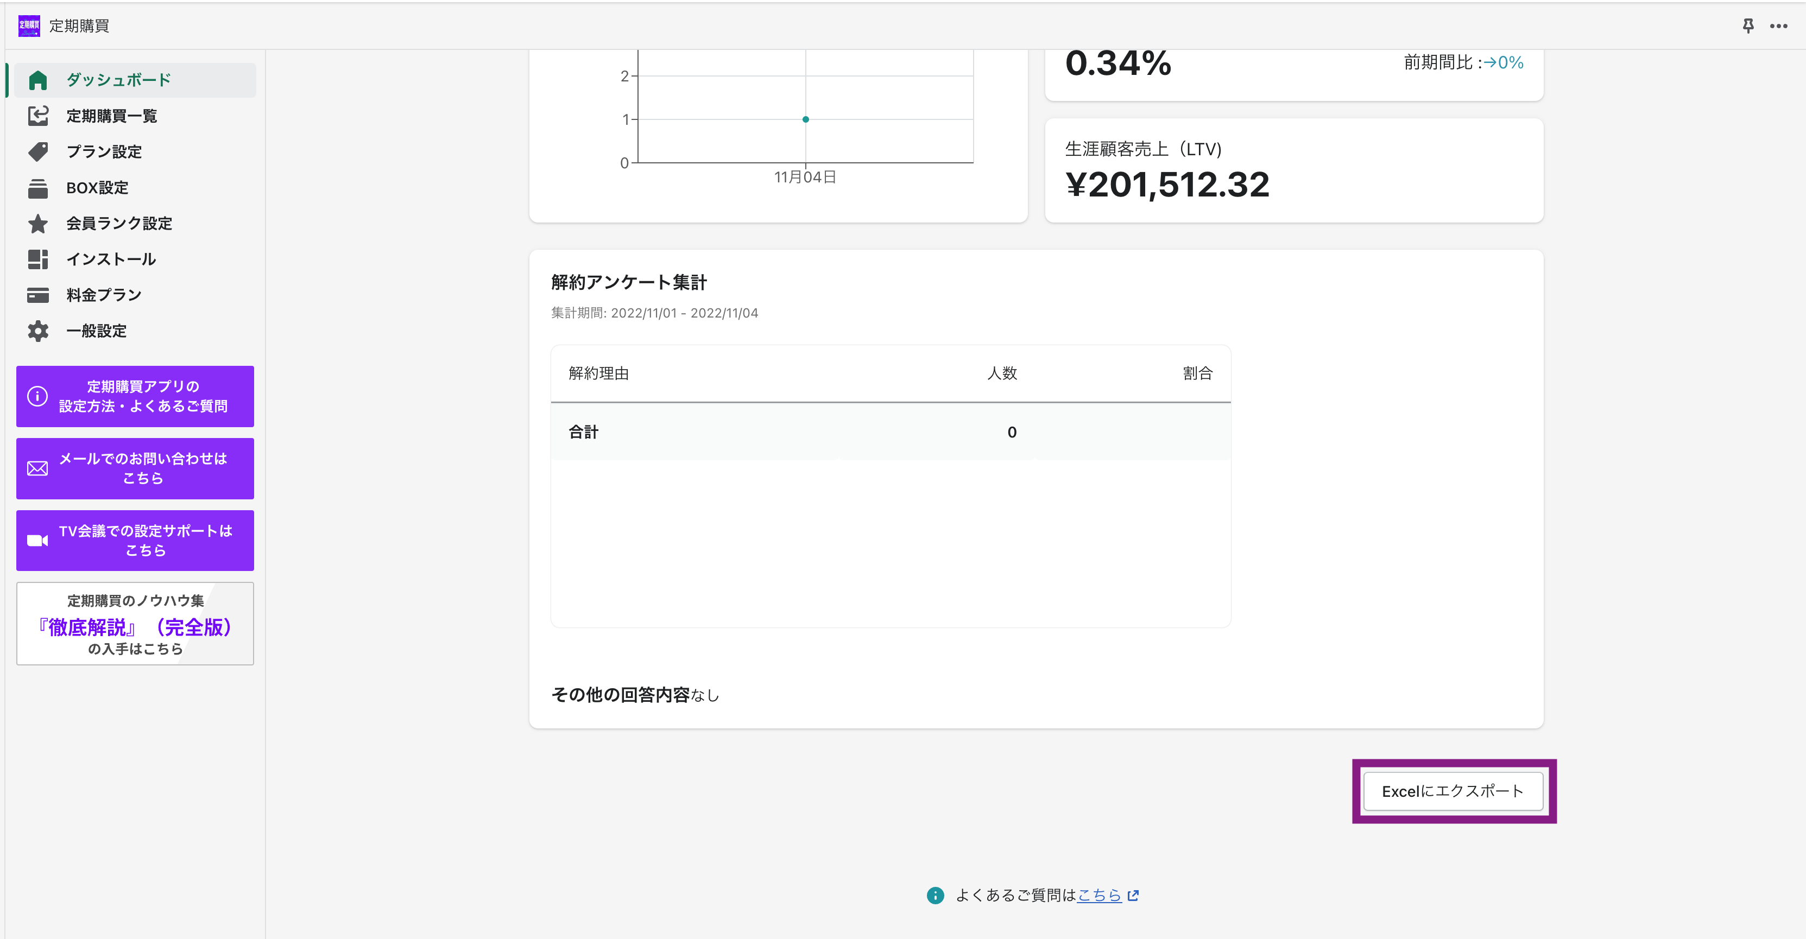
Task: Click the install grid icon
Action: coord(38,259)
